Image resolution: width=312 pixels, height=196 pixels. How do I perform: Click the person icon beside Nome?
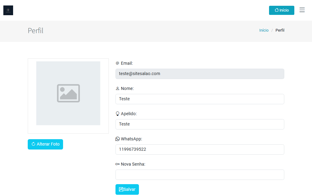pos(117,88)
